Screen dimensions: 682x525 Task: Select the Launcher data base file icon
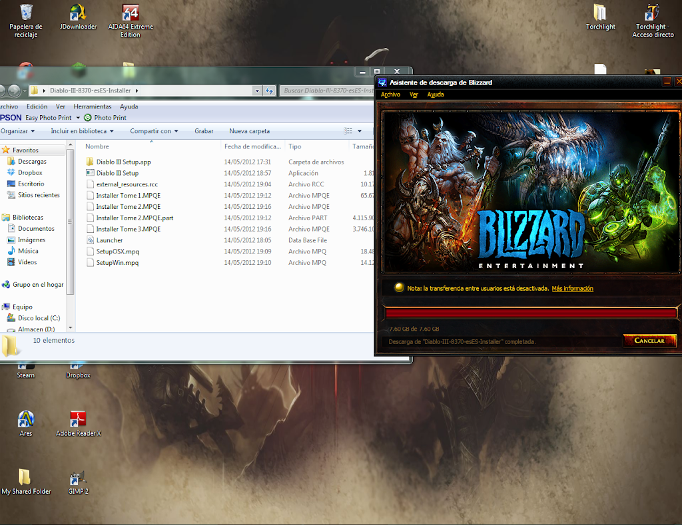[90, 240]
